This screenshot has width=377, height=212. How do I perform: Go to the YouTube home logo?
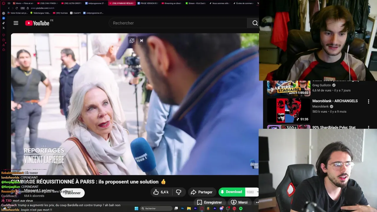[x=37, y=23]
